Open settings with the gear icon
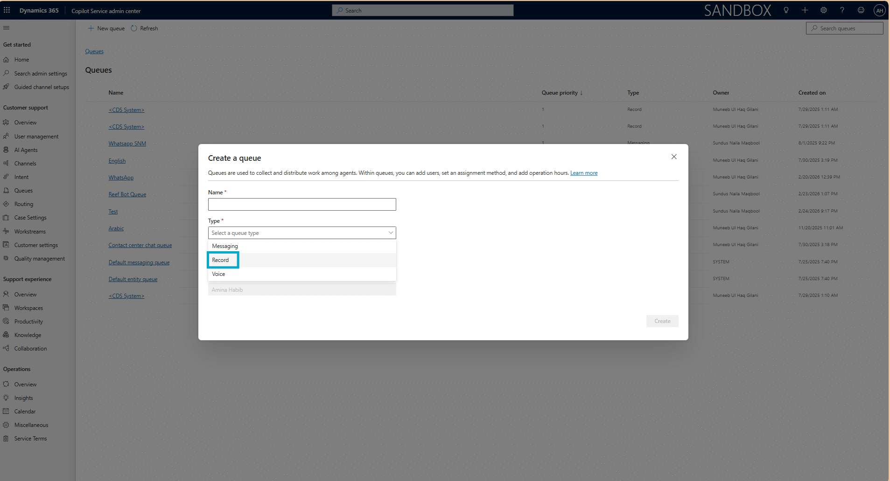 [x=824, y=10]
